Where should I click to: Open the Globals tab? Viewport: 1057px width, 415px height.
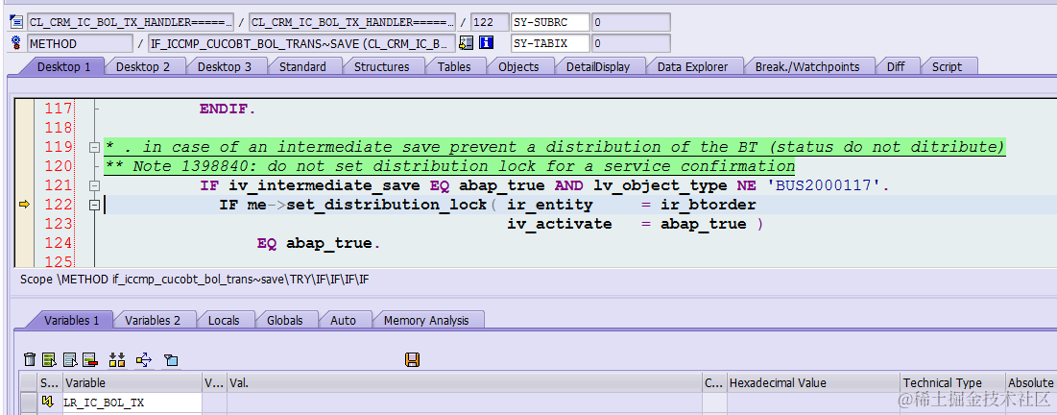284,321
